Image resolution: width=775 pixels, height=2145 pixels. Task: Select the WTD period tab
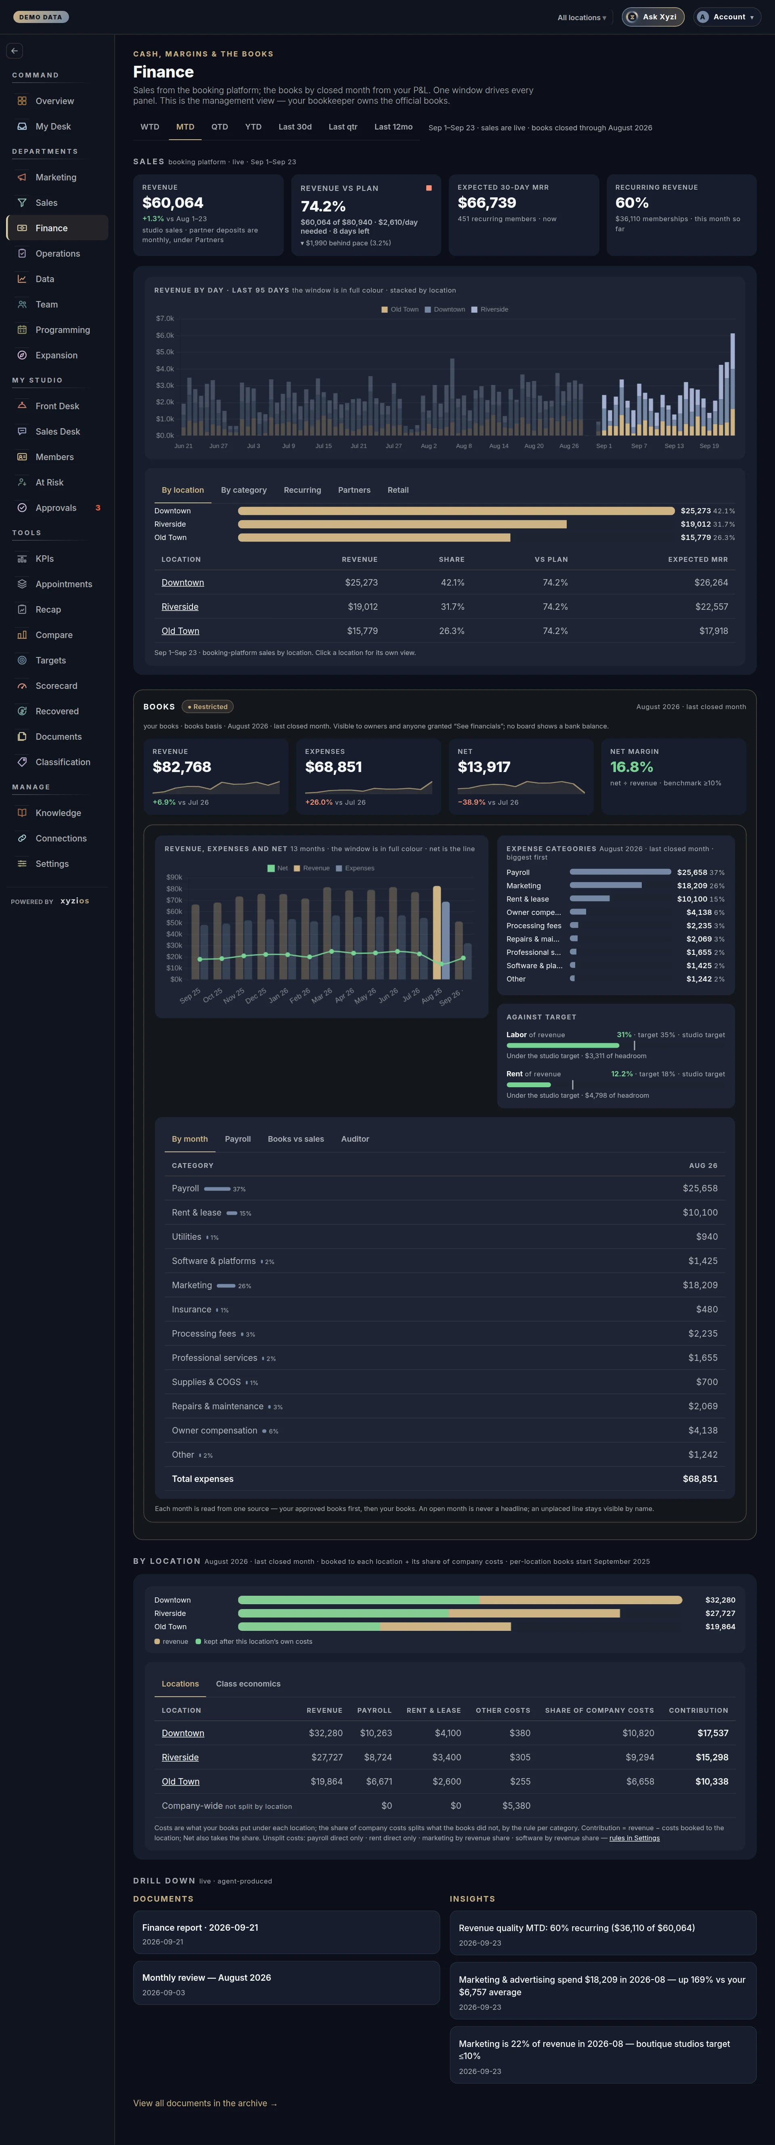click(150, 128)
